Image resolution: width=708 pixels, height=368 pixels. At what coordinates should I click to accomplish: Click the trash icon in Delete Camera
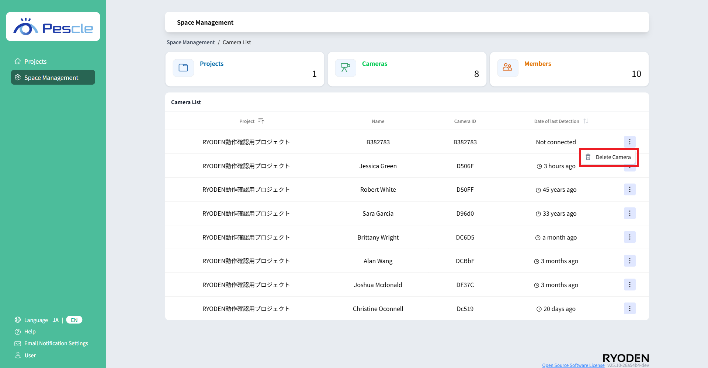pyautogui.click(x=588, y=157)
